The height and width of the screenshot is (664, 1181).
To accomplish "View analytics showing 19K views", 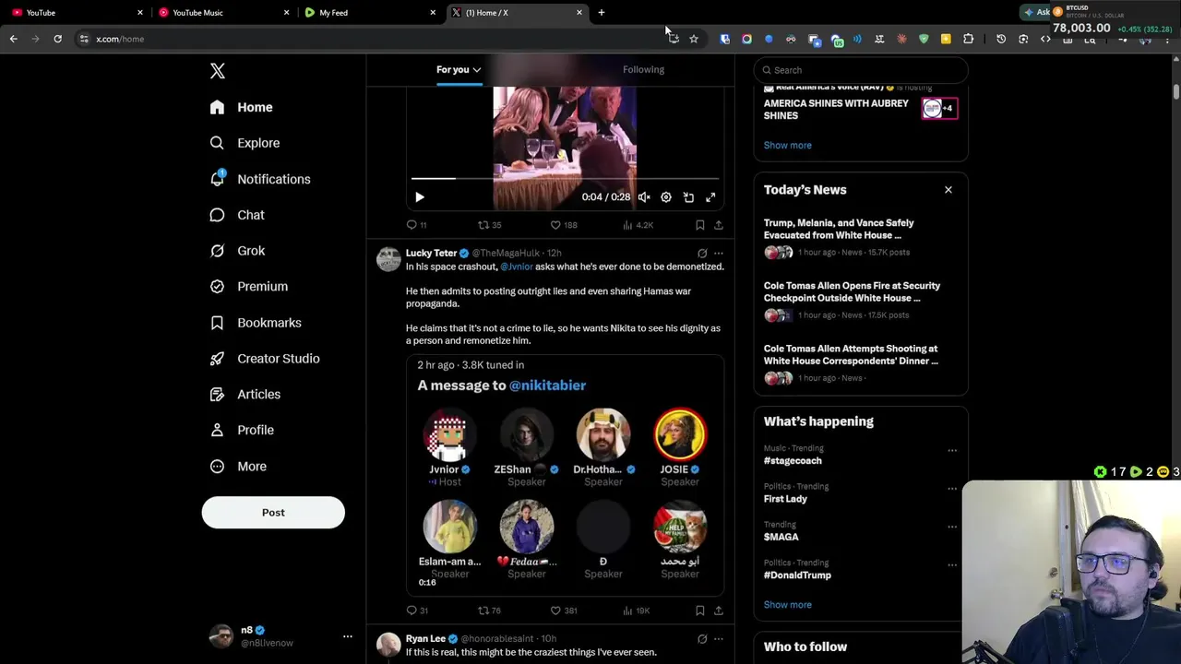I will [x=637, y=611].
